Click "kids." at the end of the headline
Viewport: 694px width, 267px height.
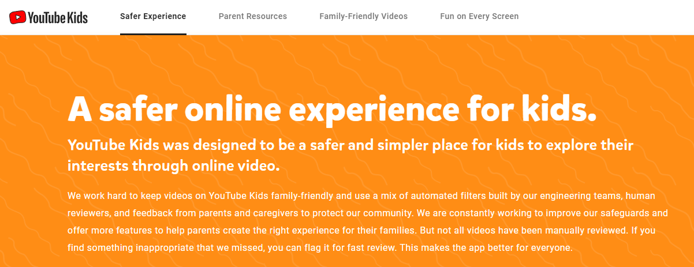[558, 109]
